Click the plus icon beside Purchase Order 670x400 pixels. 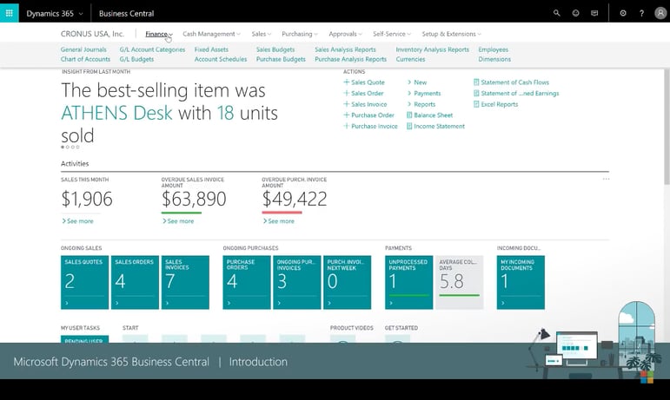[347, 115]
